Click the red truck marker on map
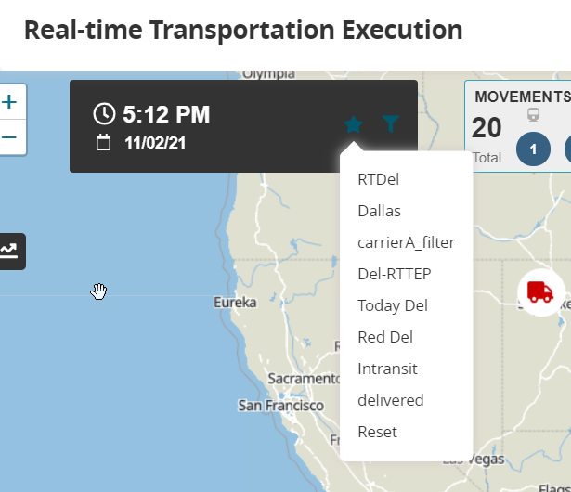This screenshot has height=492, width=571. [540, 292]
